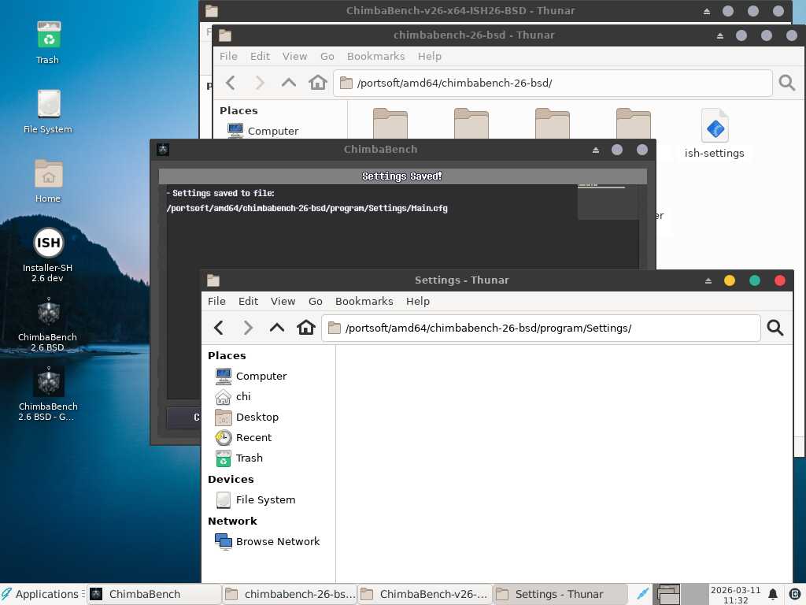Image resolution: width=806 pixels, height=605 pixels.
Task: Click the Settings Saved! header
Action: (402, 176)
